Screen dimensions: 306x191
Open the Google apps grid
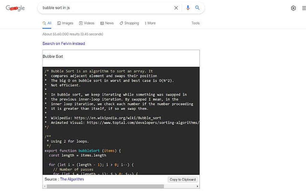(304, 8)
